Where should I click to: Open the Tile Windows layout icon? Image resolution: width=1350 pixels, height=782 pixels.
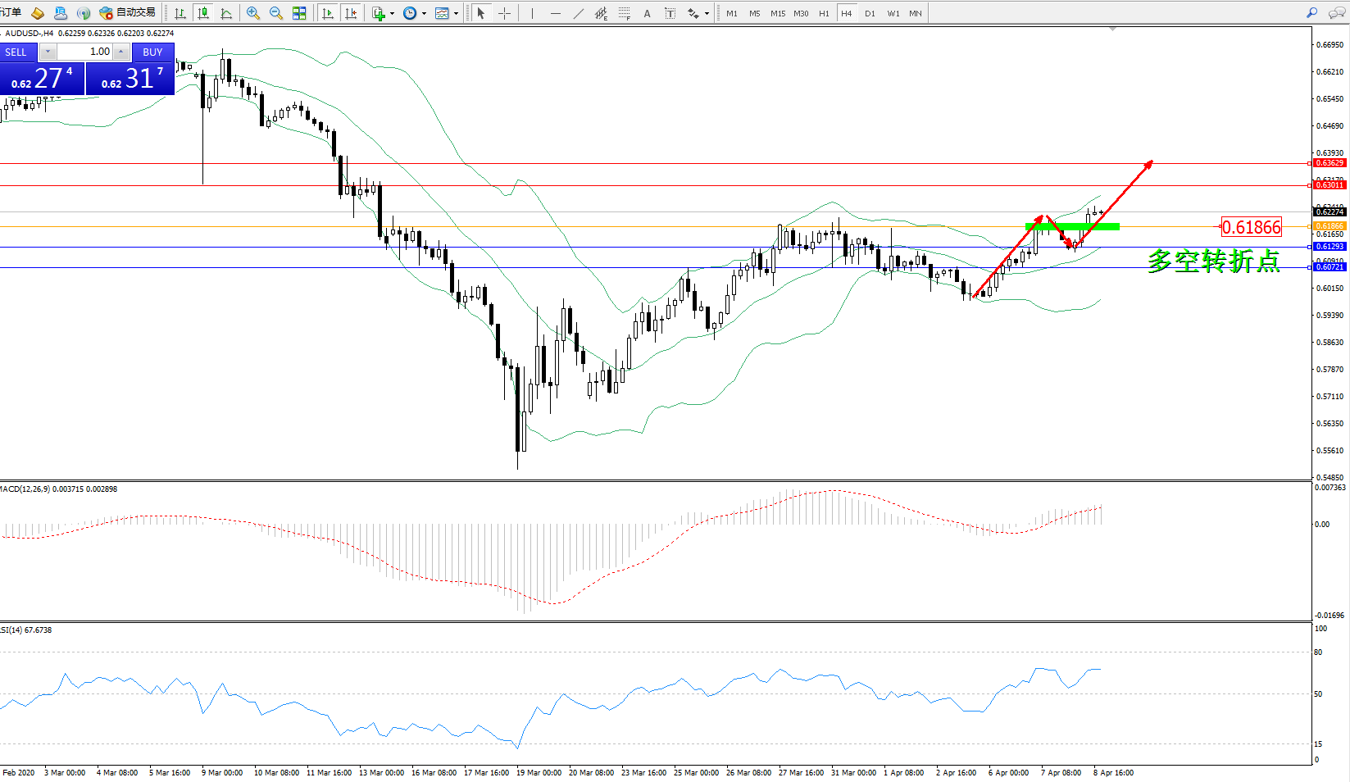click(299, 13)
